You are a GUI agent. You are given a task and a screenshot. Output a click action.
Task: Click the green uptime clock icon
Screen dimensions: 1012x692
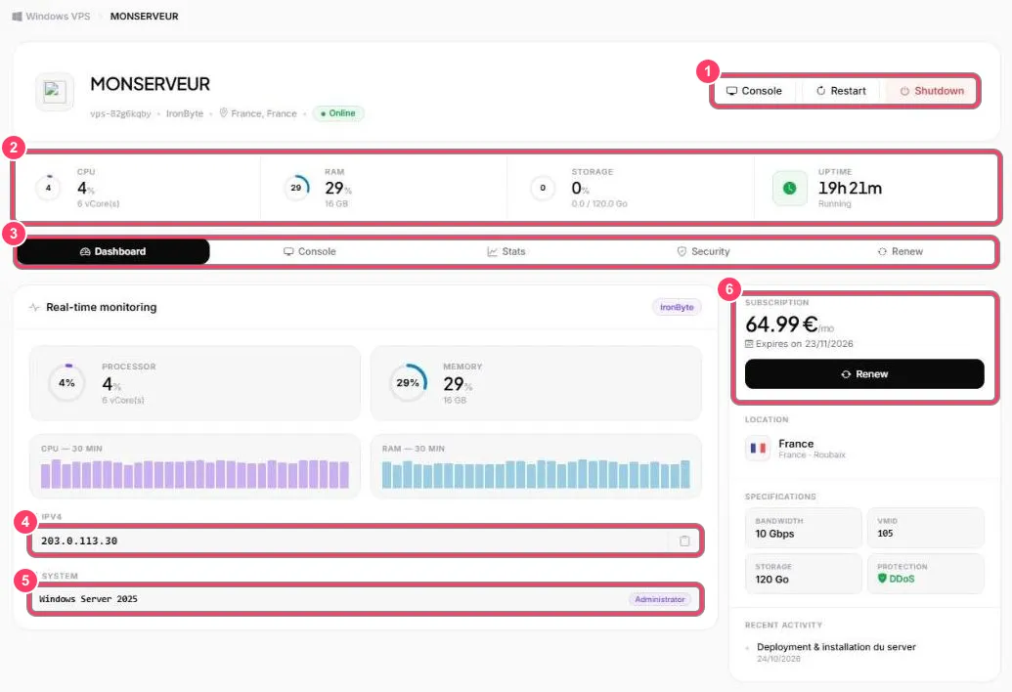click(x=789, y=189)
